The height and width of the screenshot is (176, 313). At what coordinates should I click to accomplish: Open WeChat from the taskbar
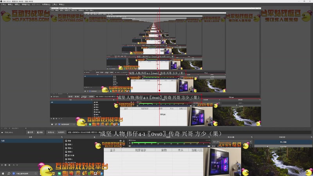[x=59, y=173]
